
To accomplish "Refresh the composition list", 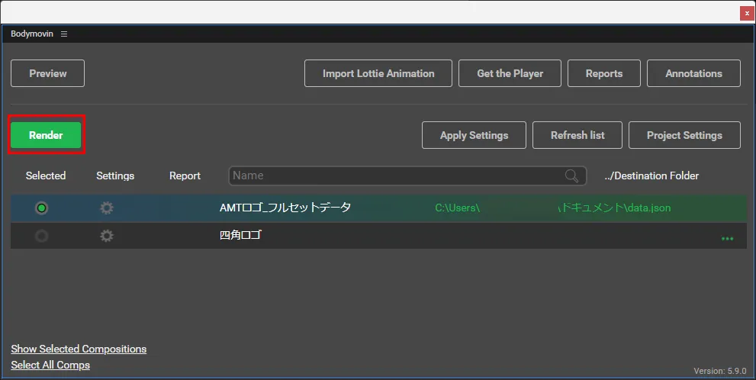I will (x=577, y=135).
